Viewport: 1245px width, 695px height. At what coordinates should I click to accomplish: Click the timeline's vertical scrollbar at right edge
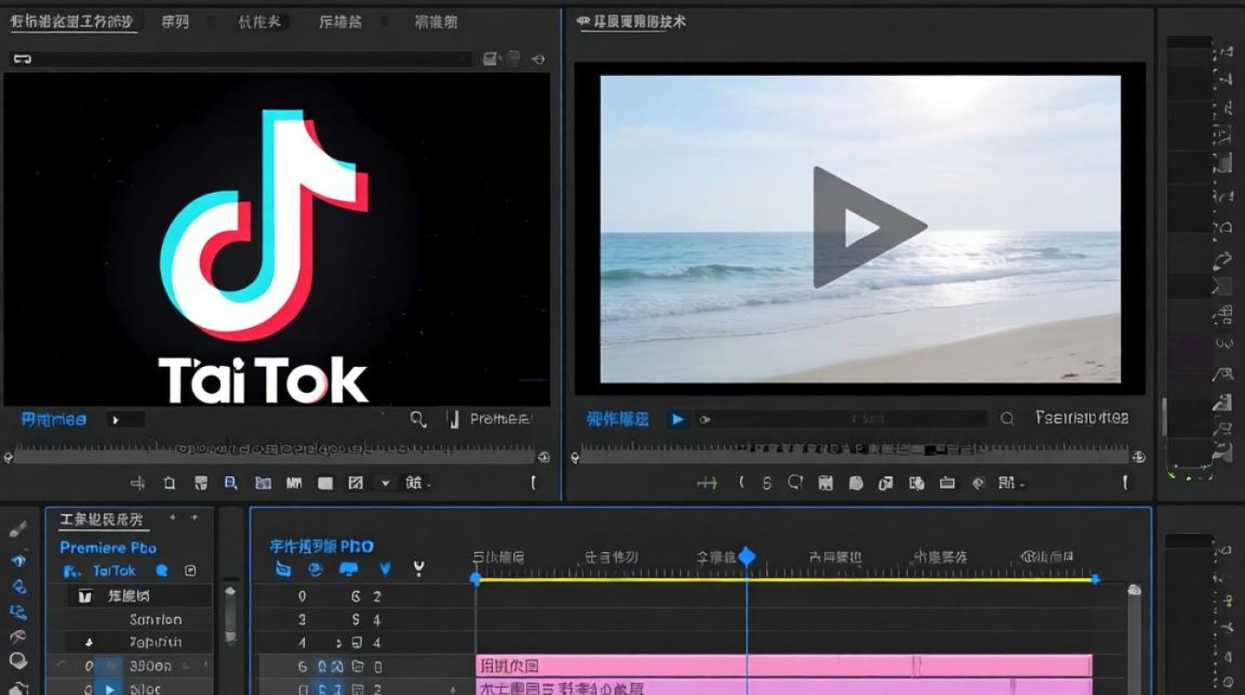1134,639
